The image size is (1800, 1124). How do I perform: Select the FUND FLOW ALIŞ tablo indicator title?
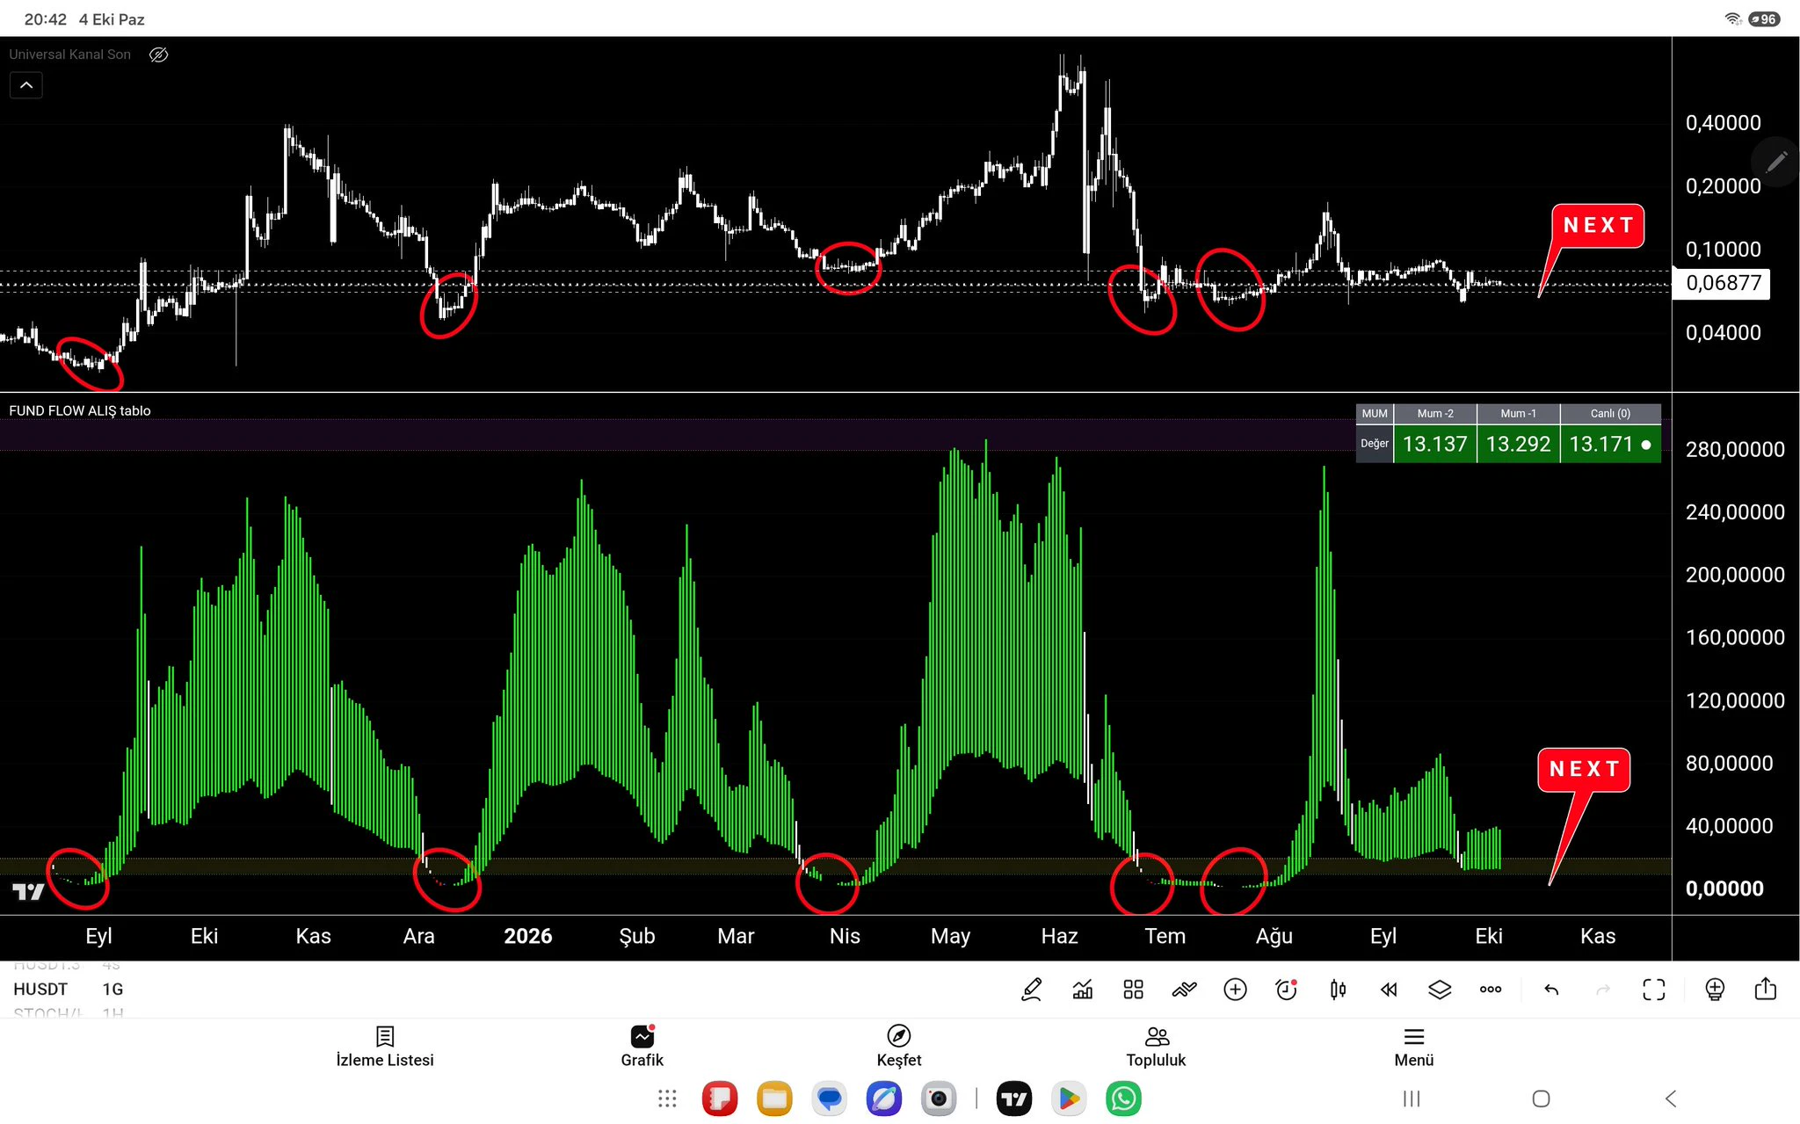80,410
